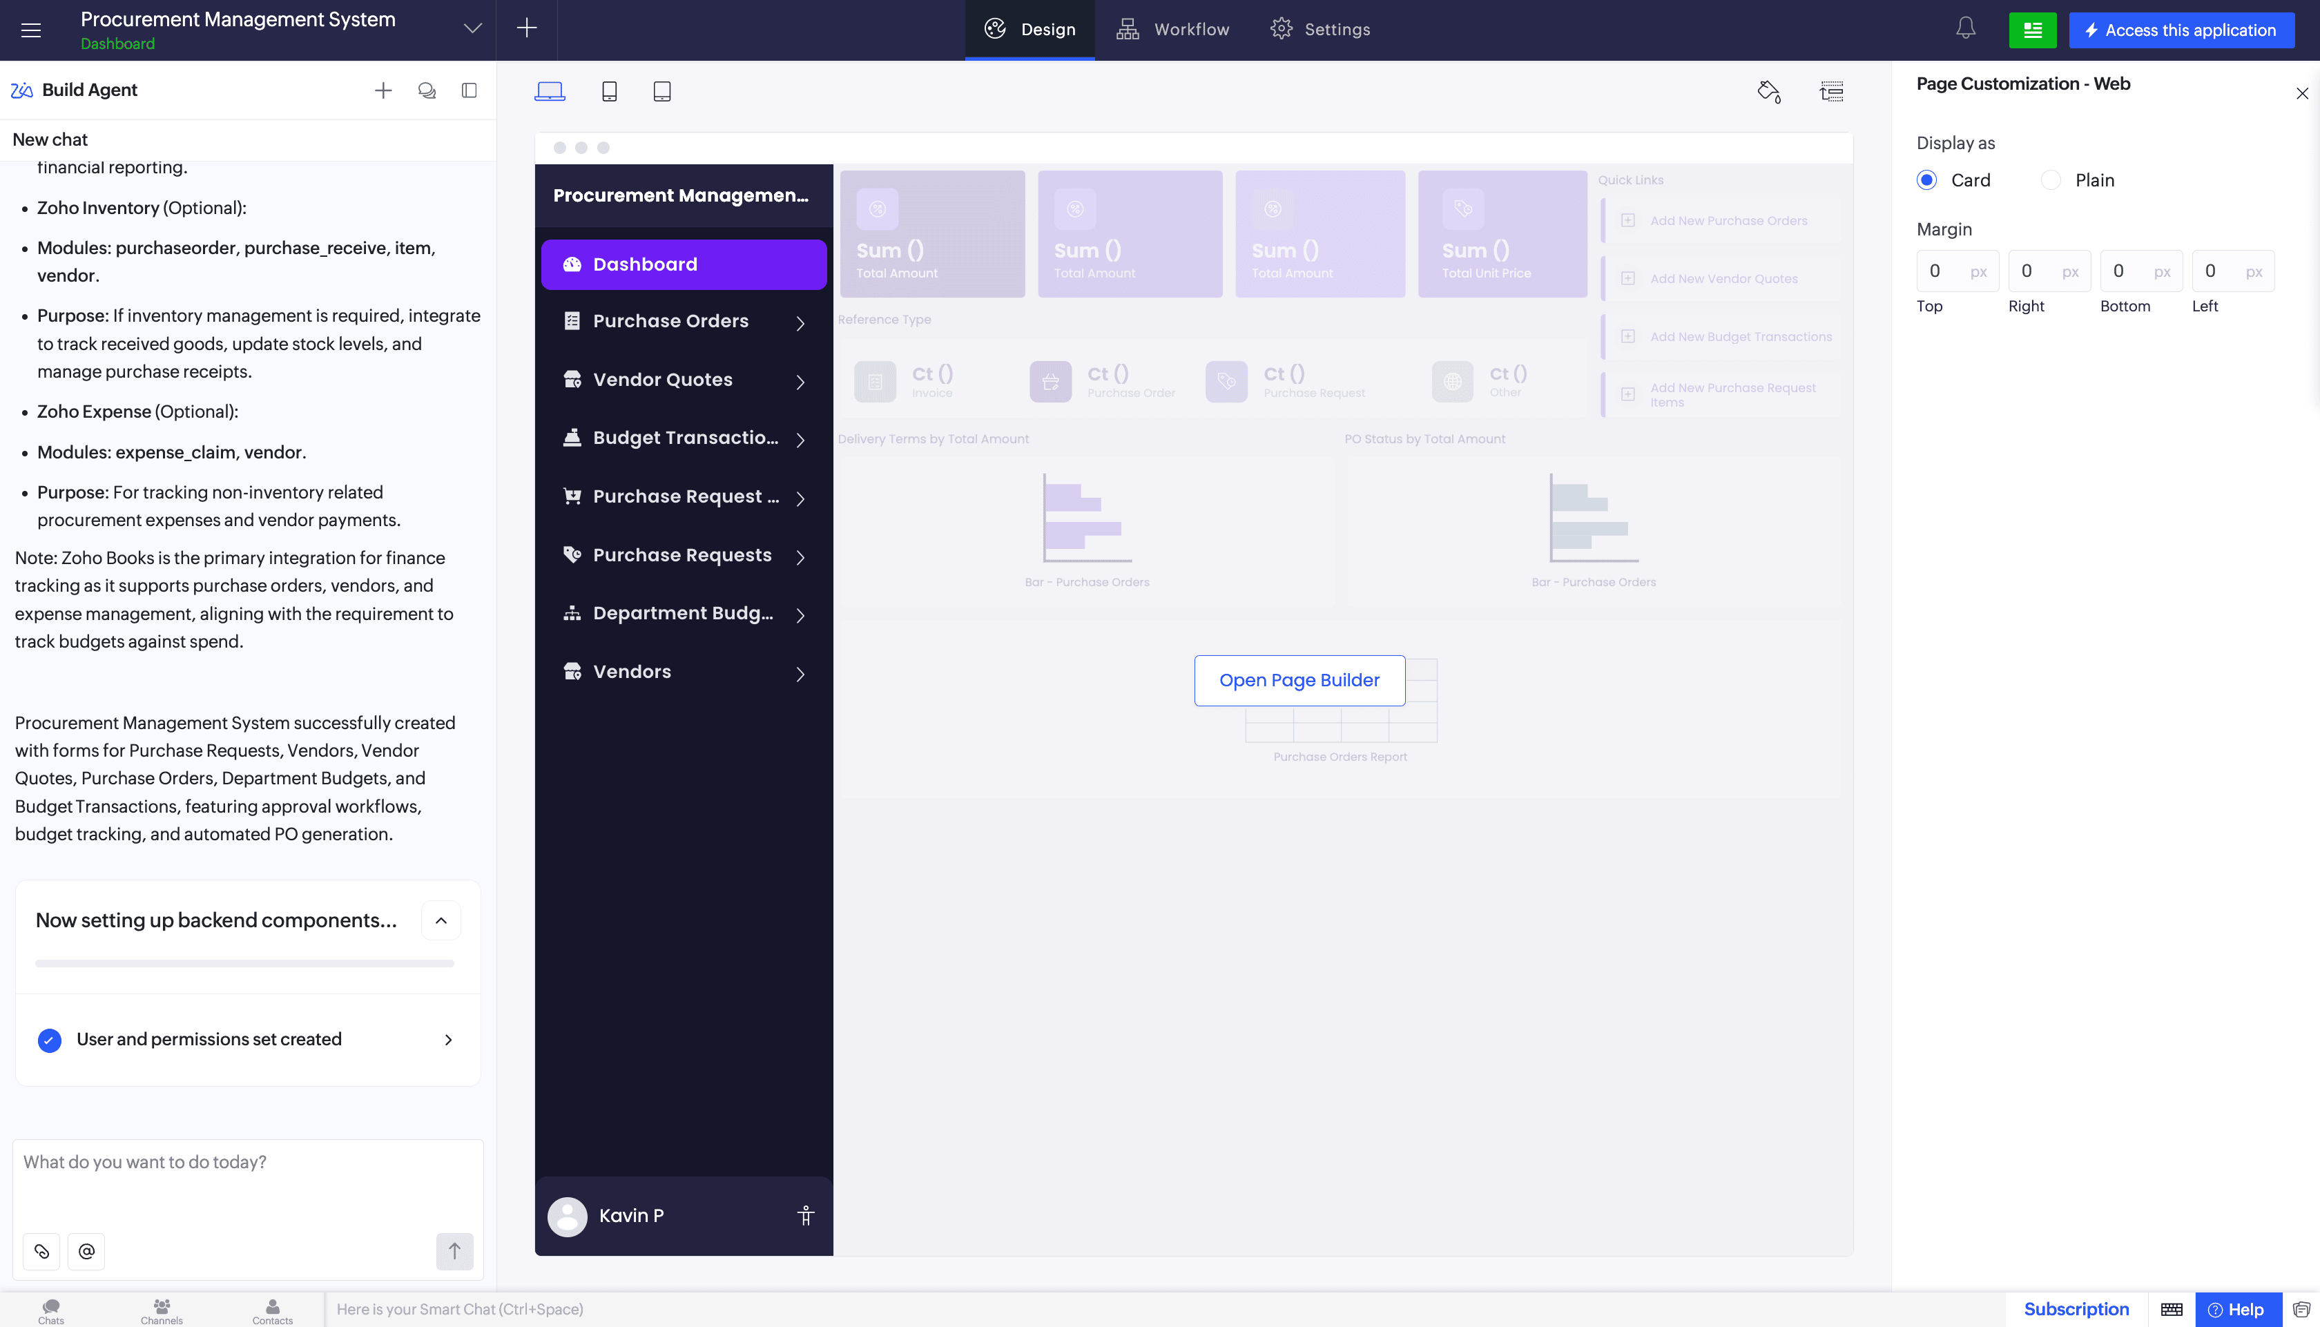This screenshot has width=2320, height=1327.
Task: Open the Subscription link
Action: pos(2076,1310)
